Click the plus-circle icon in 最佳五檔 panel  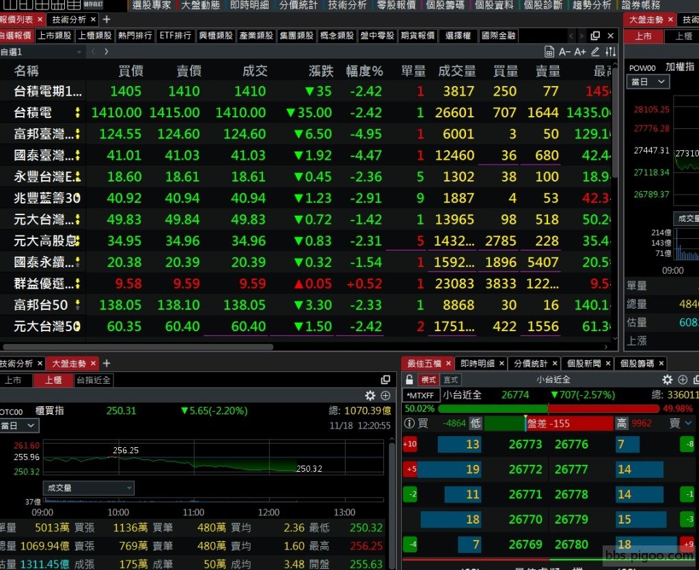[x=683, y=380]
